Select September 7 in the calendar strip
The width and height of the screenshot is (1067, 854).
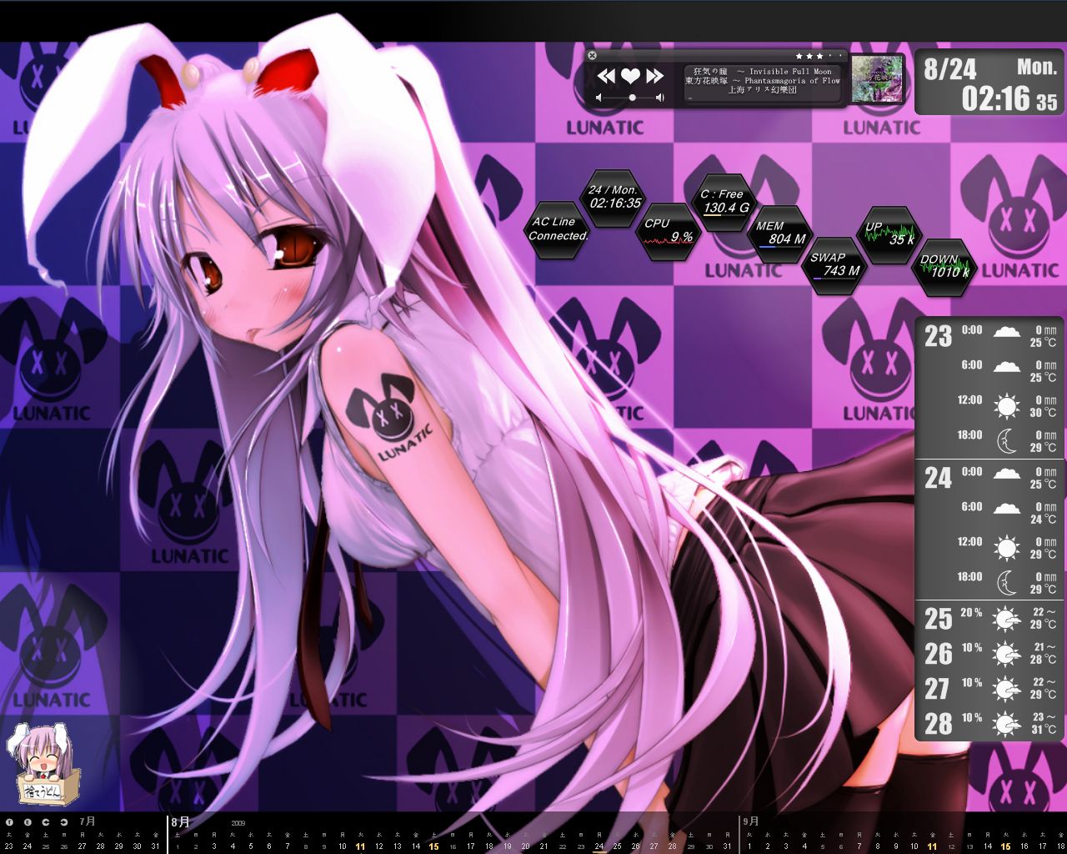pos(859,846)
